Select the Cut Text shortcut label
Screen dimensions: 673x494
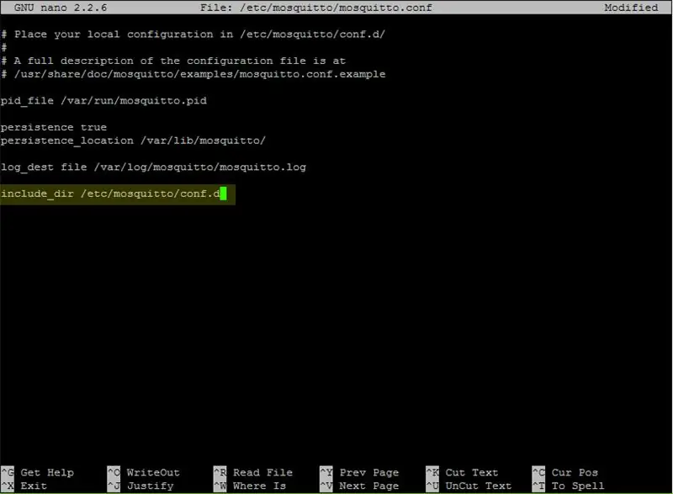(x=462, y=473)
